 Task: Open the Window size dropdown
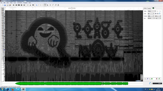coord(151,16)
